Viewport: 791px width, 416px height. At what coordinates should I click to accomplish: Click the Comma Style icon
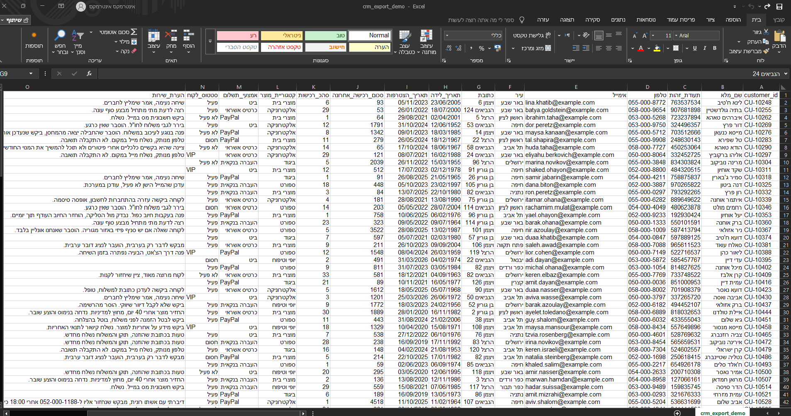pos(471,48)
